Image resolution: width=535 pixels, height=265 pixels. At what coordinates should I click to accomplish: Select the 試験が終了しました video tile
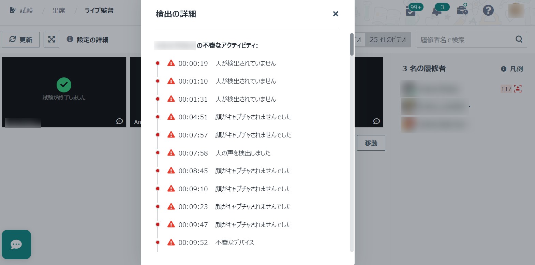tap(64, 92)
